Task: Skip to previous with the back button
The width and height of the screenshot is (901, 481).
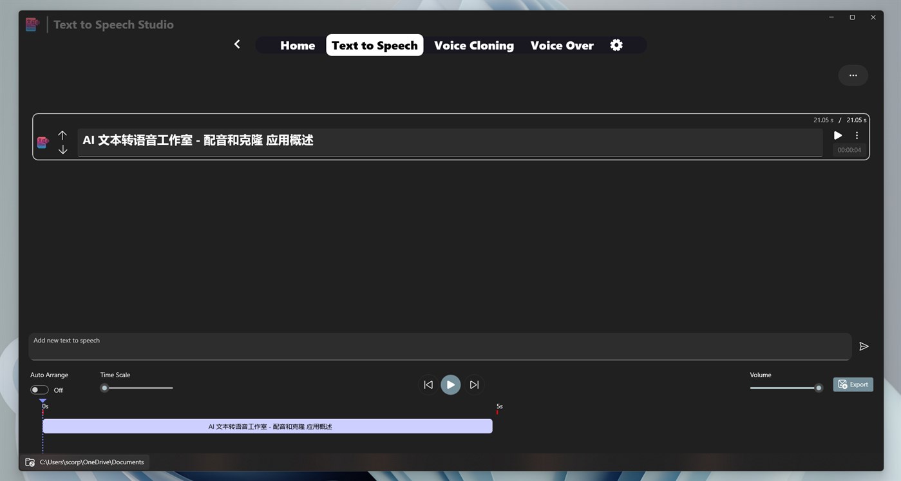Action: click(428, 384)
